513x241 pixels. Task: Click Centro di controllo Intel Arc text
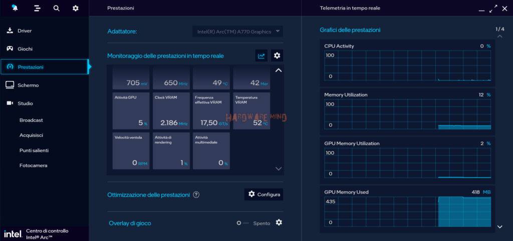(x=47, y=234)
